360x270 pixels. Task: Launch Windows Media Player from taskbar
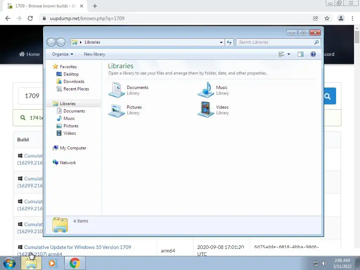[x=52, y=263]
